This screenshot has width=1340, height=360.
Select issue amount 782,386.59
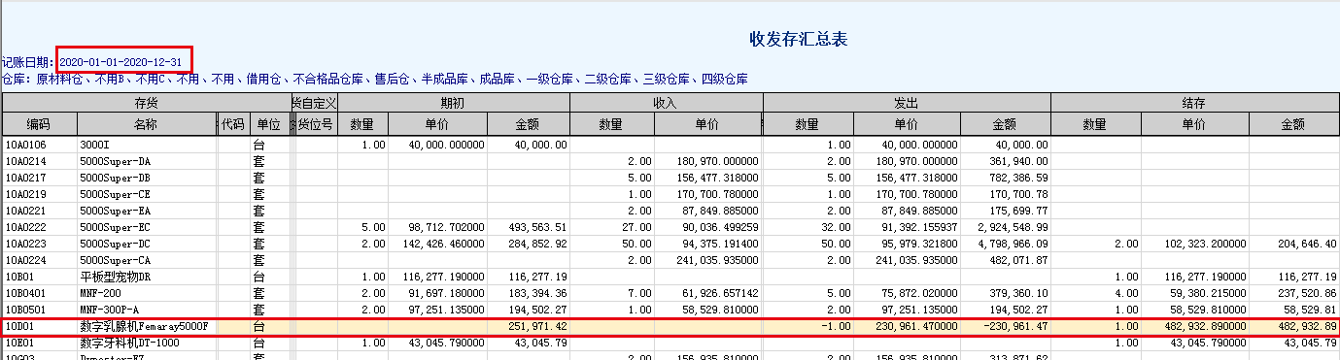pyautogui.click(x=1018, y=179)
